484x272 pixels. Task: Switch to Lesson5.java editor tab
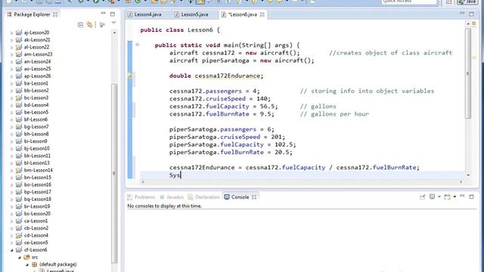(191, 14)
